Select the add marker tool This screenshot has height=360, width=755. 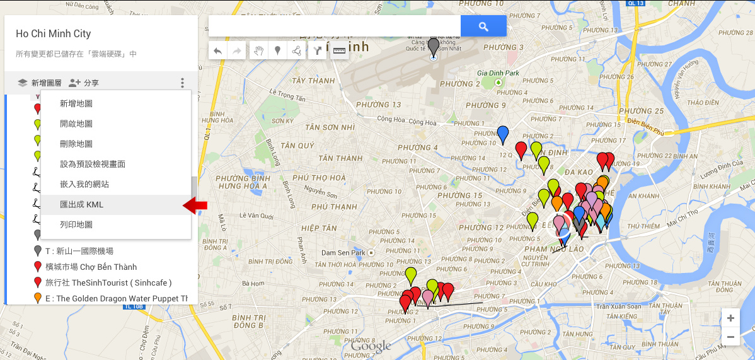click(x=278, y=50)
